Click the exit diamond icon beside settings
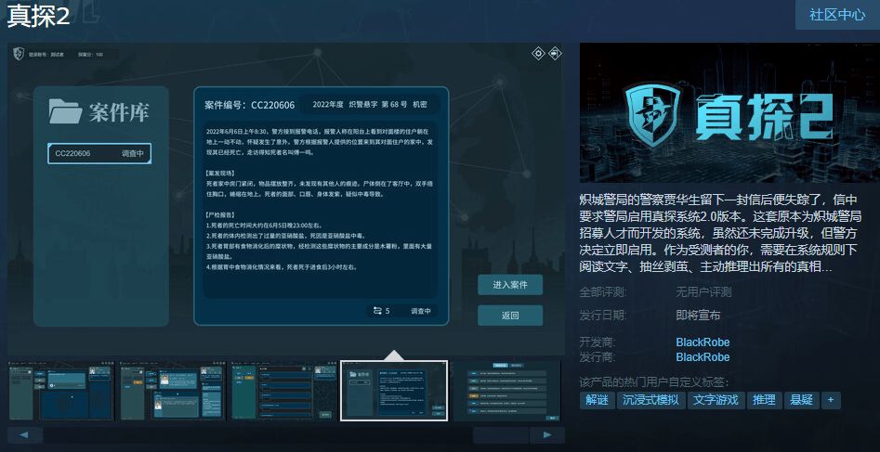Screen dimensions: 880x452 [555, 54]
